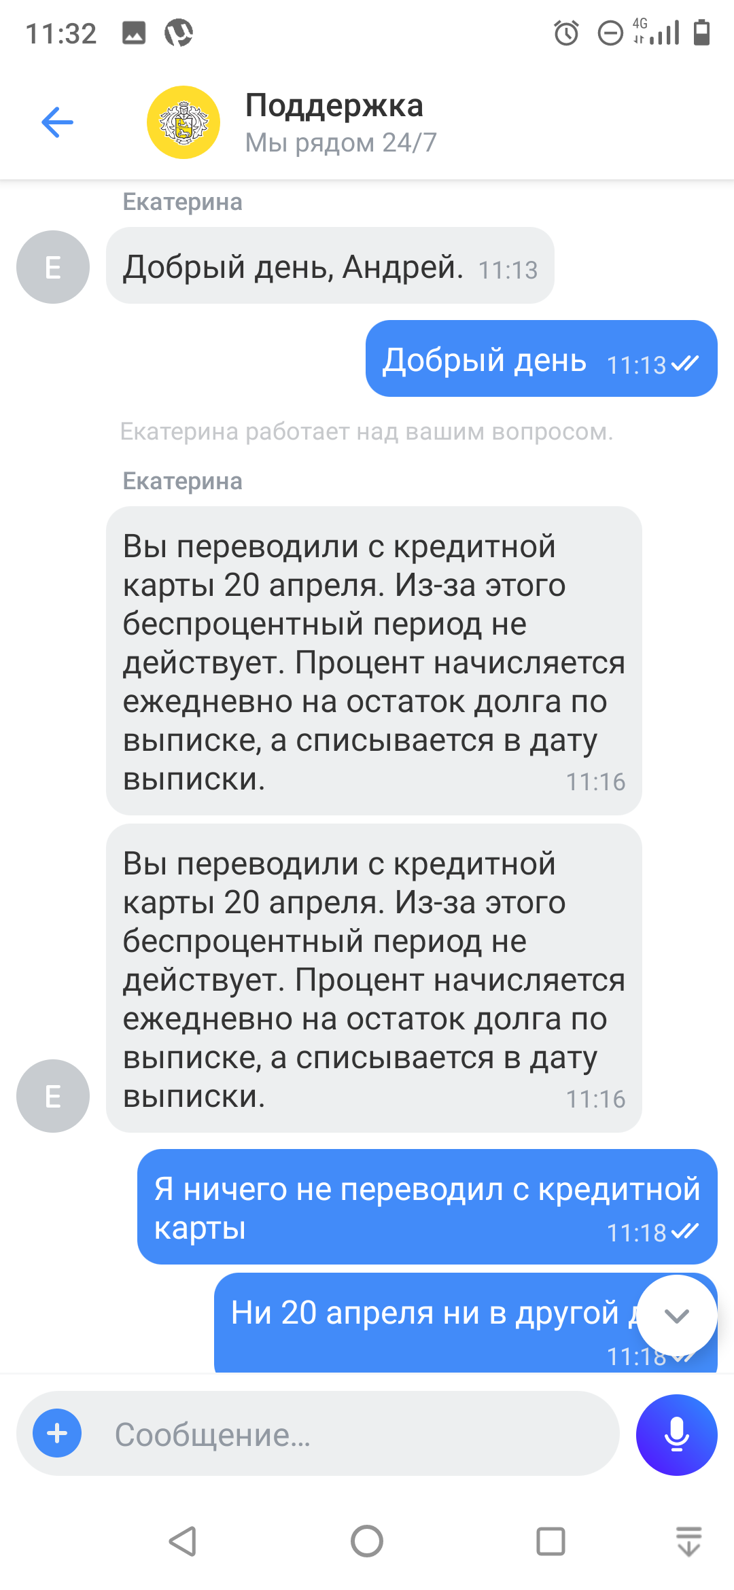Tap the alarm icon in status bar
Viewport: 734px width, 1590px height.
click(566, 33)
